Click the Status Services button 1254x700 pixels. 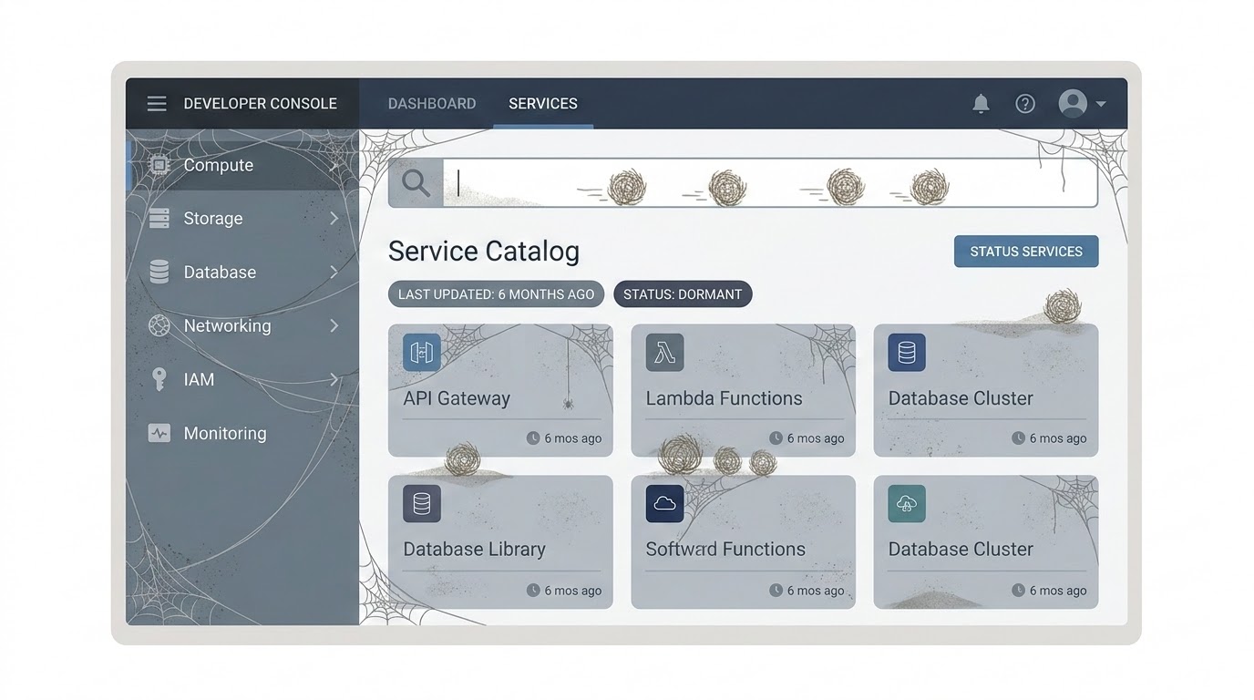coord(1025,251)
